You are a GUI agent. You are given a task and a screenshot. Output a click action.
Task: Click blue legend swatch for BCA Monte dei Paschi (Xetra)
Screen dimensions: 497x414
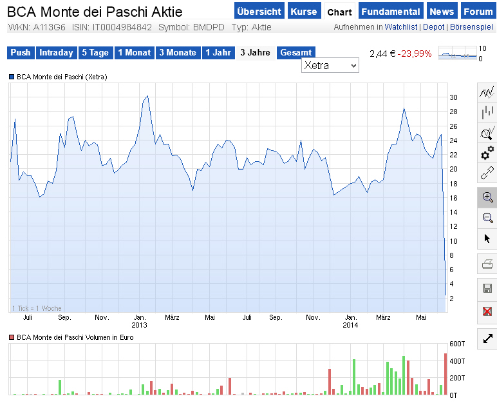(x=12, y=77)
